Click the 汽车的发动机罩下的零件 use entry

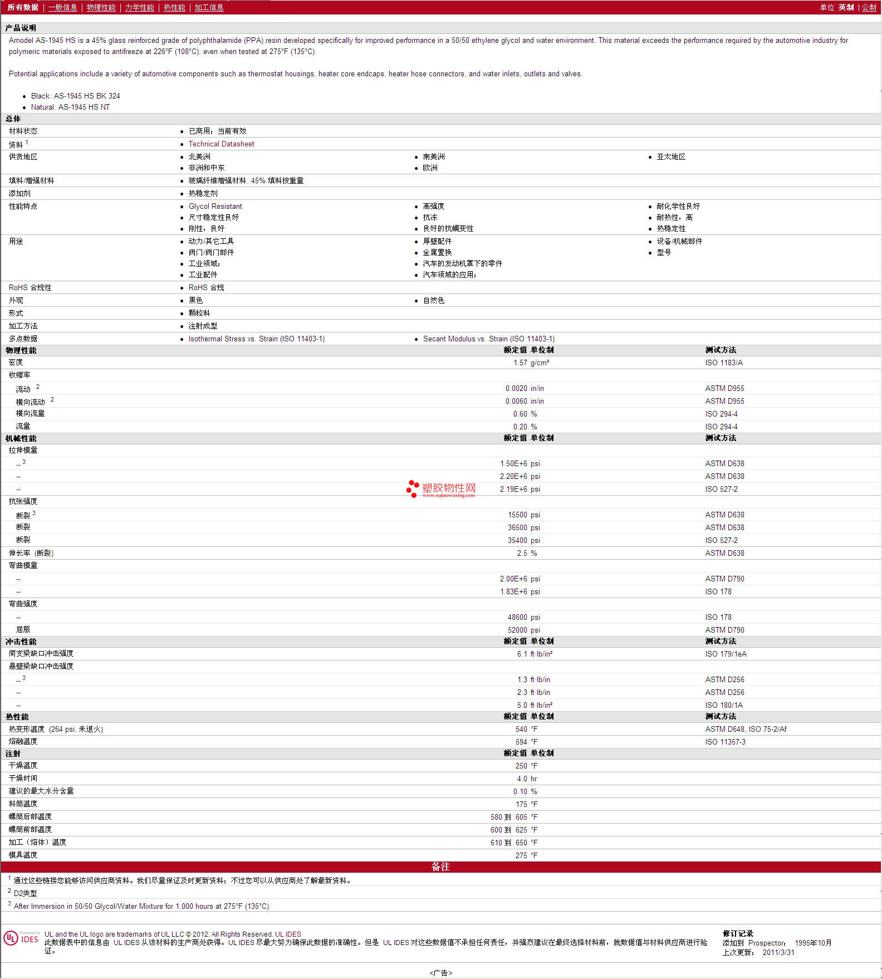(x=463, y=263)
